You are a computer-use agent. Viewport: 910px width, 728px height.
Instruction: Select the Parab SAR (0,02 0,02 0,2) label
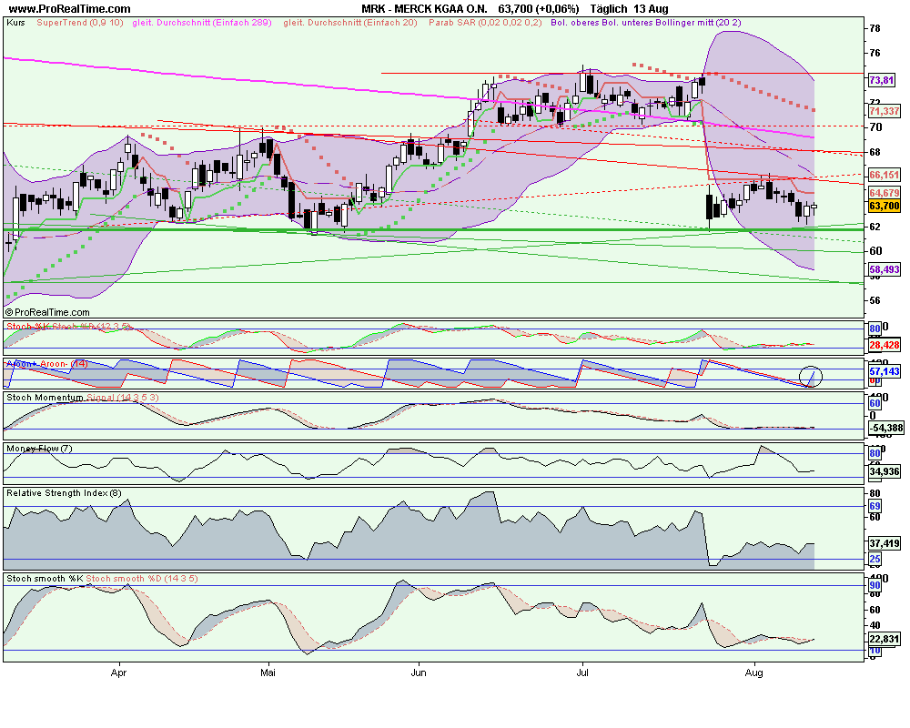click(485, 23)
